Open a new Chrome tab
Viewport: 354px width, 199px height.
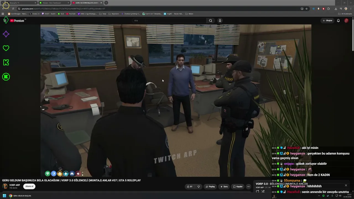(x=106, y=3)
